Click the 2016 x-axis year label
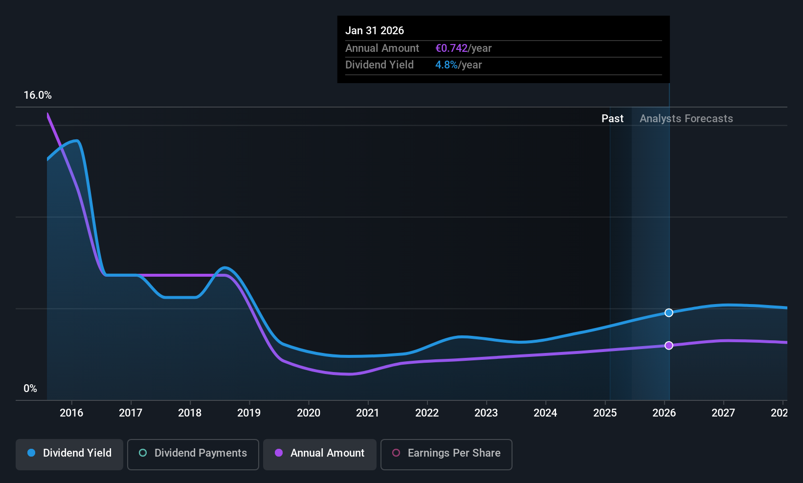 coord(71,413)
